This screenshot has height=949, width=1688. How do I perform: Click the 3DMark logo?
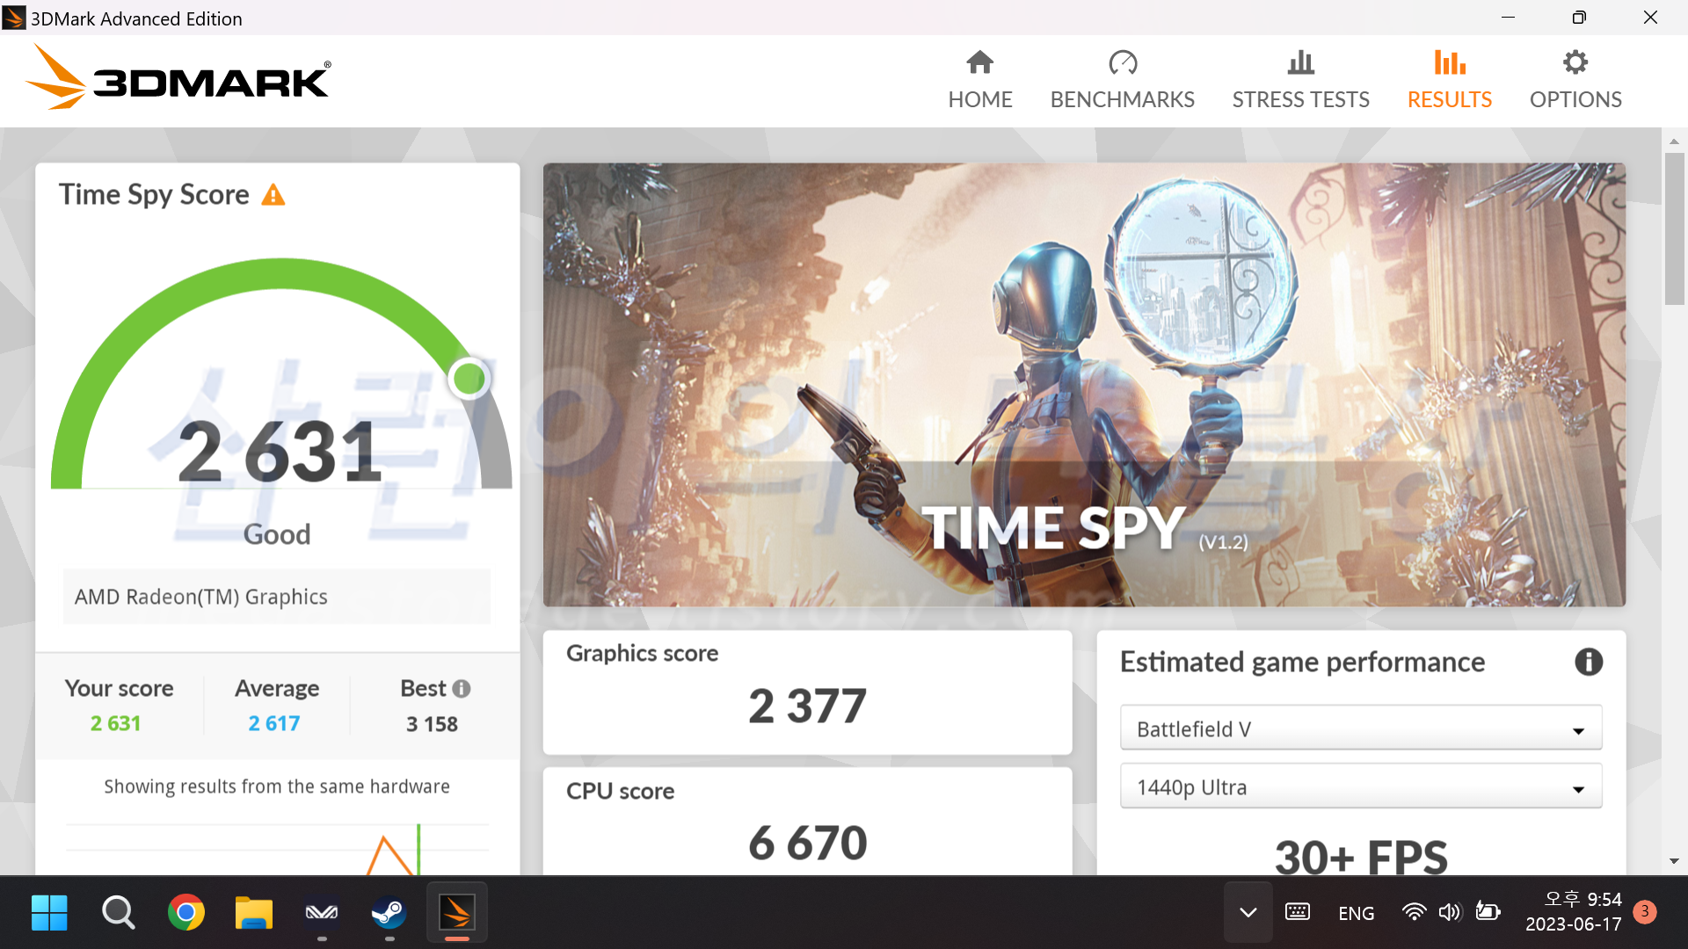coord(179,79)
